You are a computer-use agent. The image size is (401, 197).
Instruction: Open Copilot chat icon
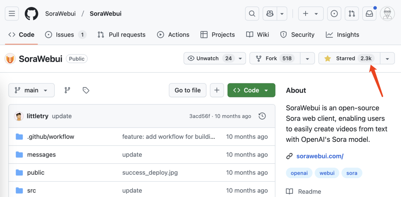tap(270, 14)
